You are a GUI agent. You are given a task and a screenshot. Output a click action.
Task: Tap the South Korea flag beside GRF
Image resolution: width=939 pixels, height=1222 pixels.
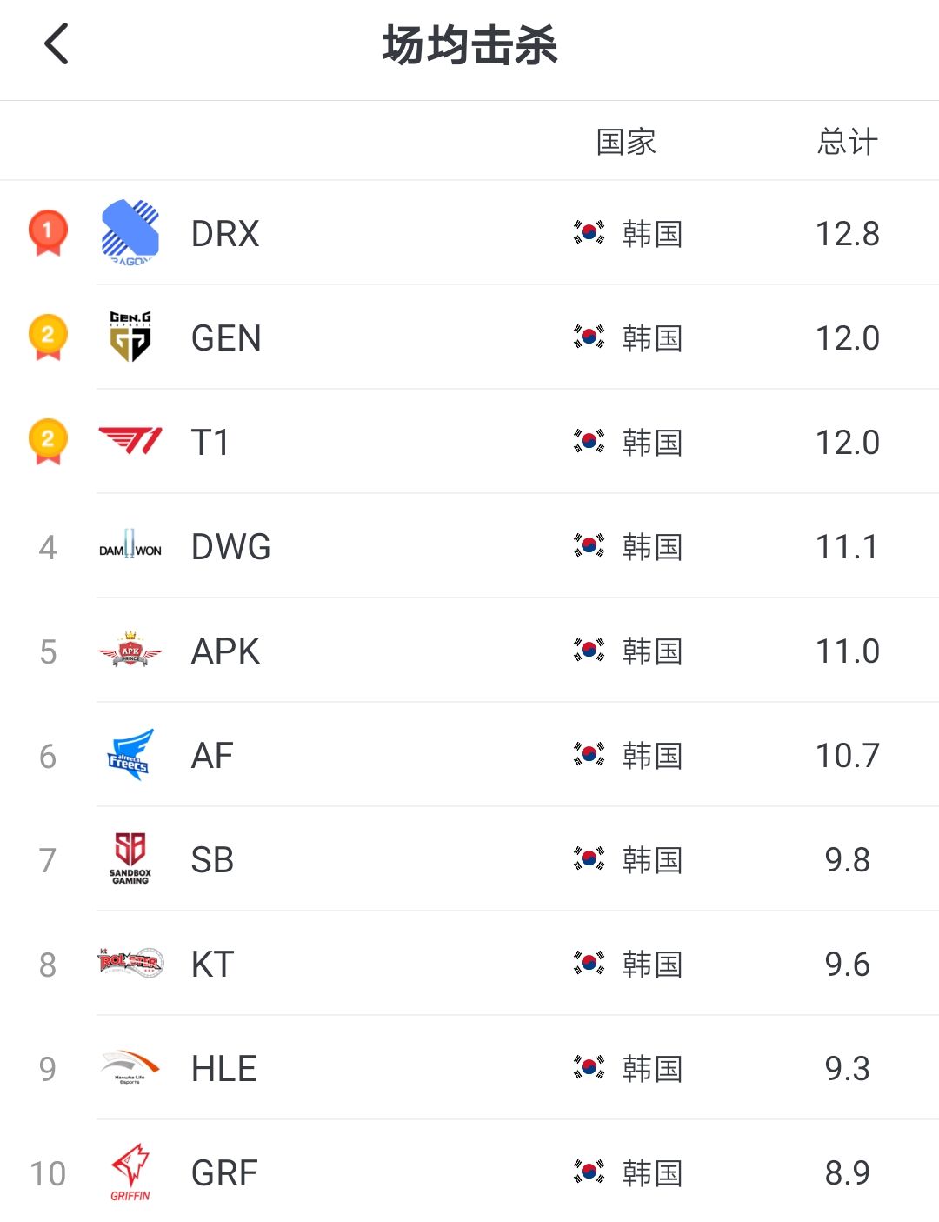(589, 1172)
